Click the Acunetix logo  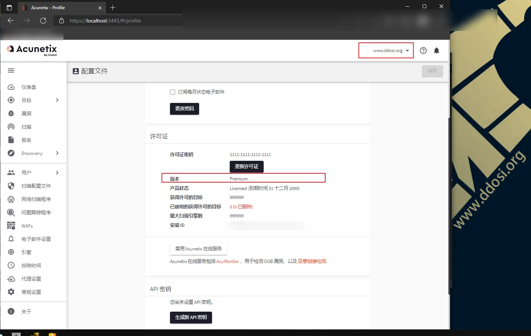[32, 50]
